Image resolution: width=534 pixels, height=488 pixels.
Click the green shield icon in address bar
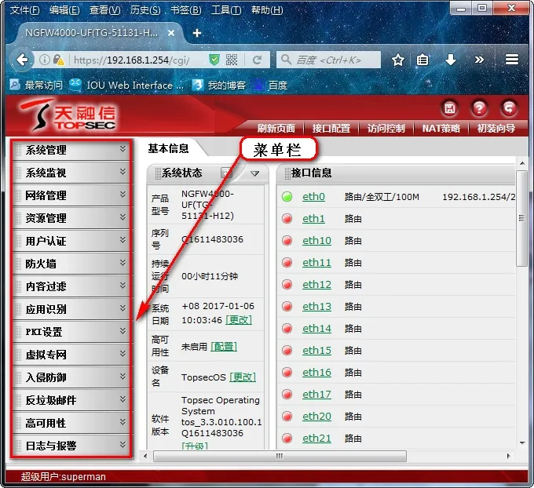point(214,60)
